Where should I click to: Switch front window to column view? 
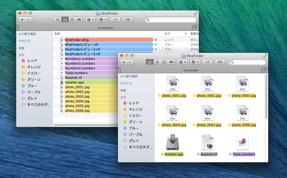[x=164, y=62]
